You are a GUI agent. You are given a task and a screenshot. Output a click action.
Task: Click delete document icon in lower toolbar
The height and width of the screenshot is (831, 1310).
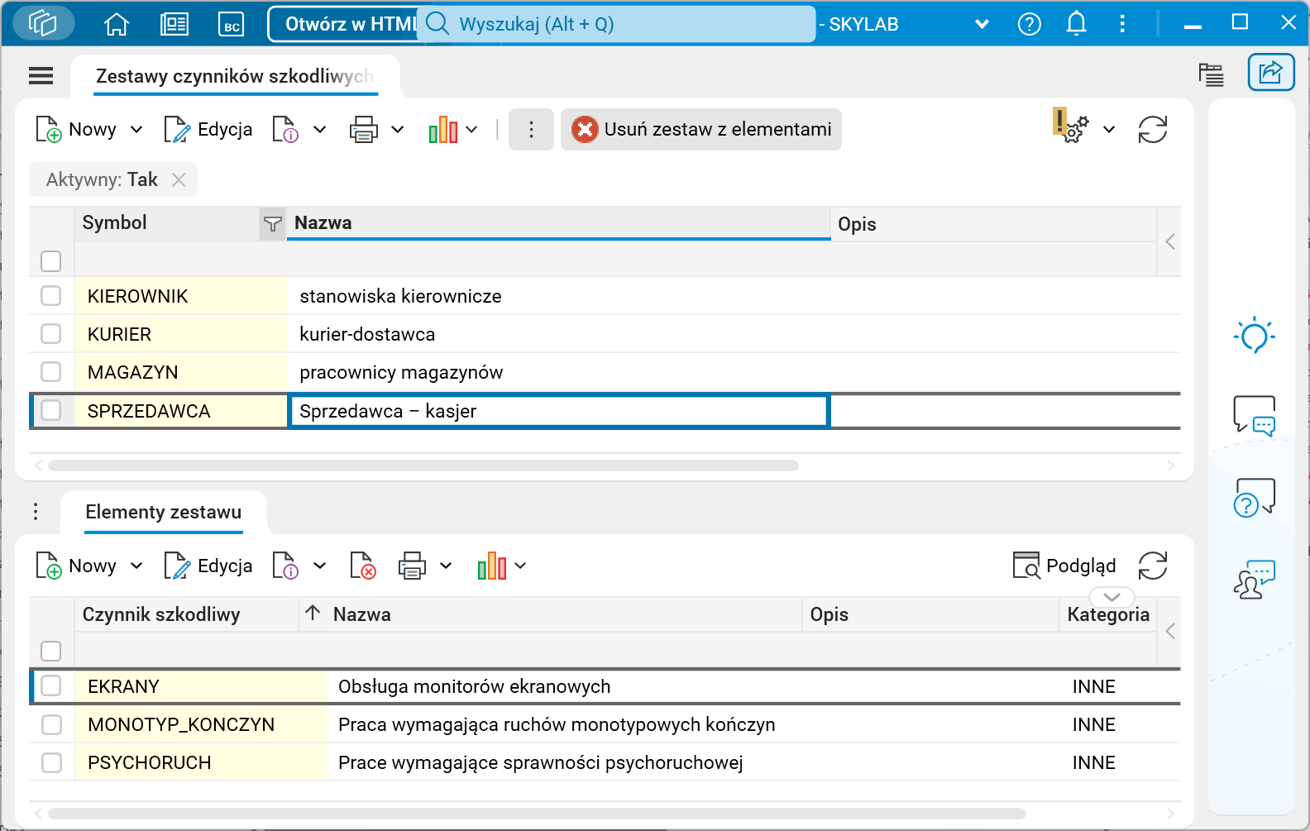coord(363,566)
